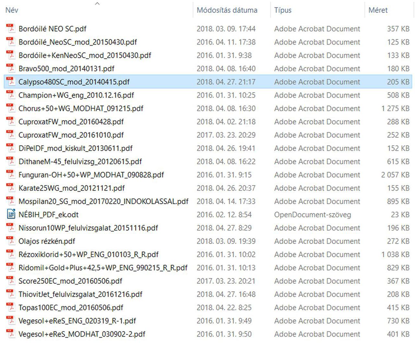This screenshot has width=415, height=343.
Task: Select file name Chorus+50+WG_MODHAT_091215.pdf
Action: coord(81,109)
